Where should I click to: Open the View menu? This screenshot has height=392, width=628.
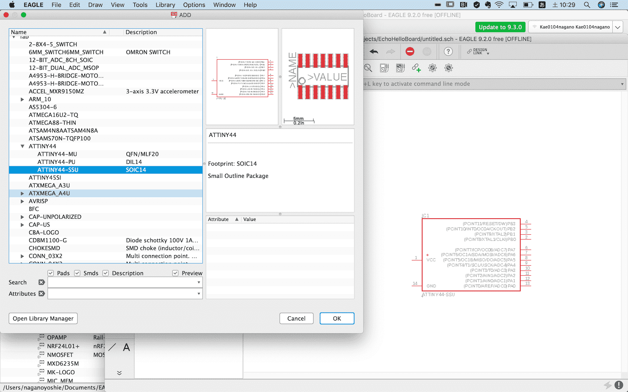[118, 5]
